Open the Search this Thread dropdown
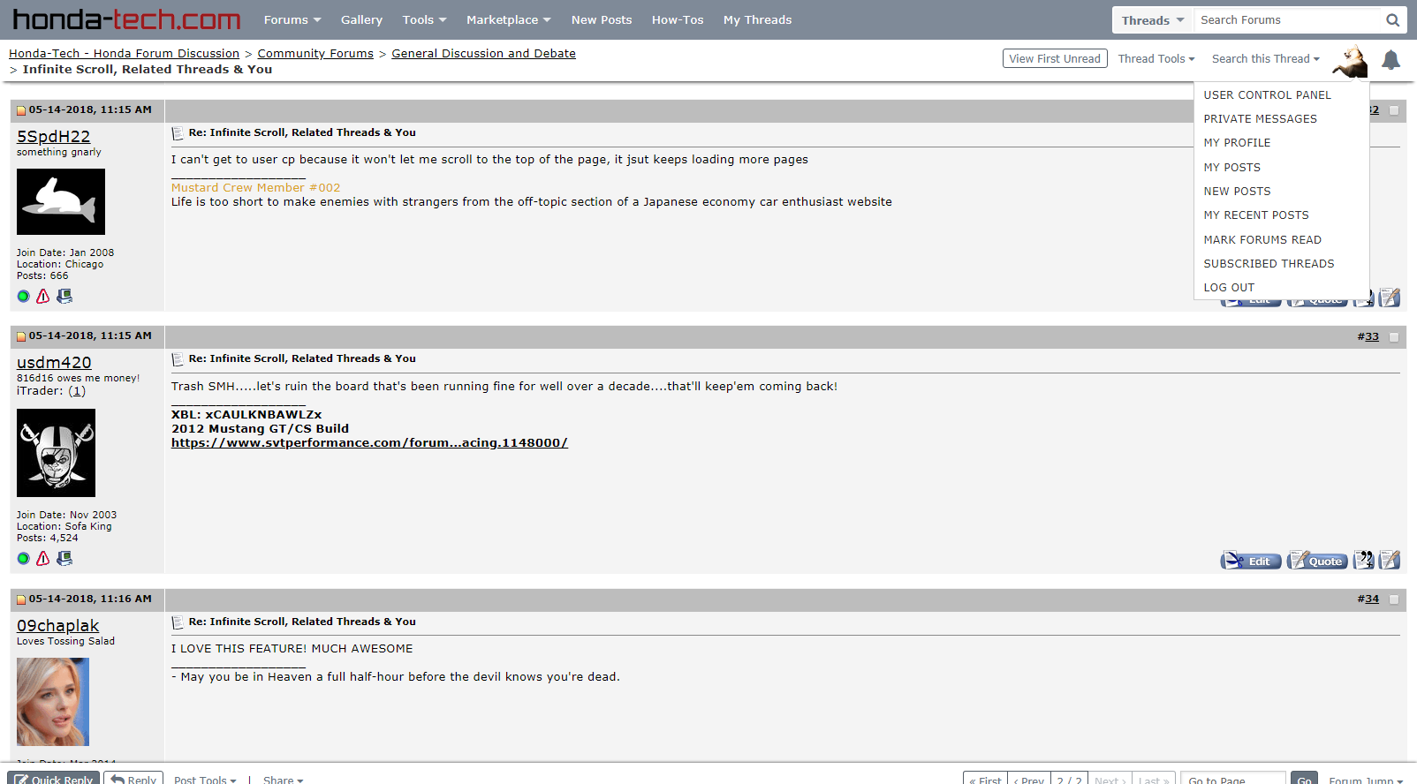Viewport: 1417px width, 784px height. click(x=1265, y=59)
